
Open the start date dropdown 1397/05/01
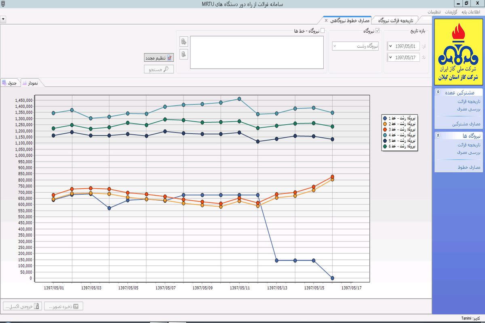390,46
